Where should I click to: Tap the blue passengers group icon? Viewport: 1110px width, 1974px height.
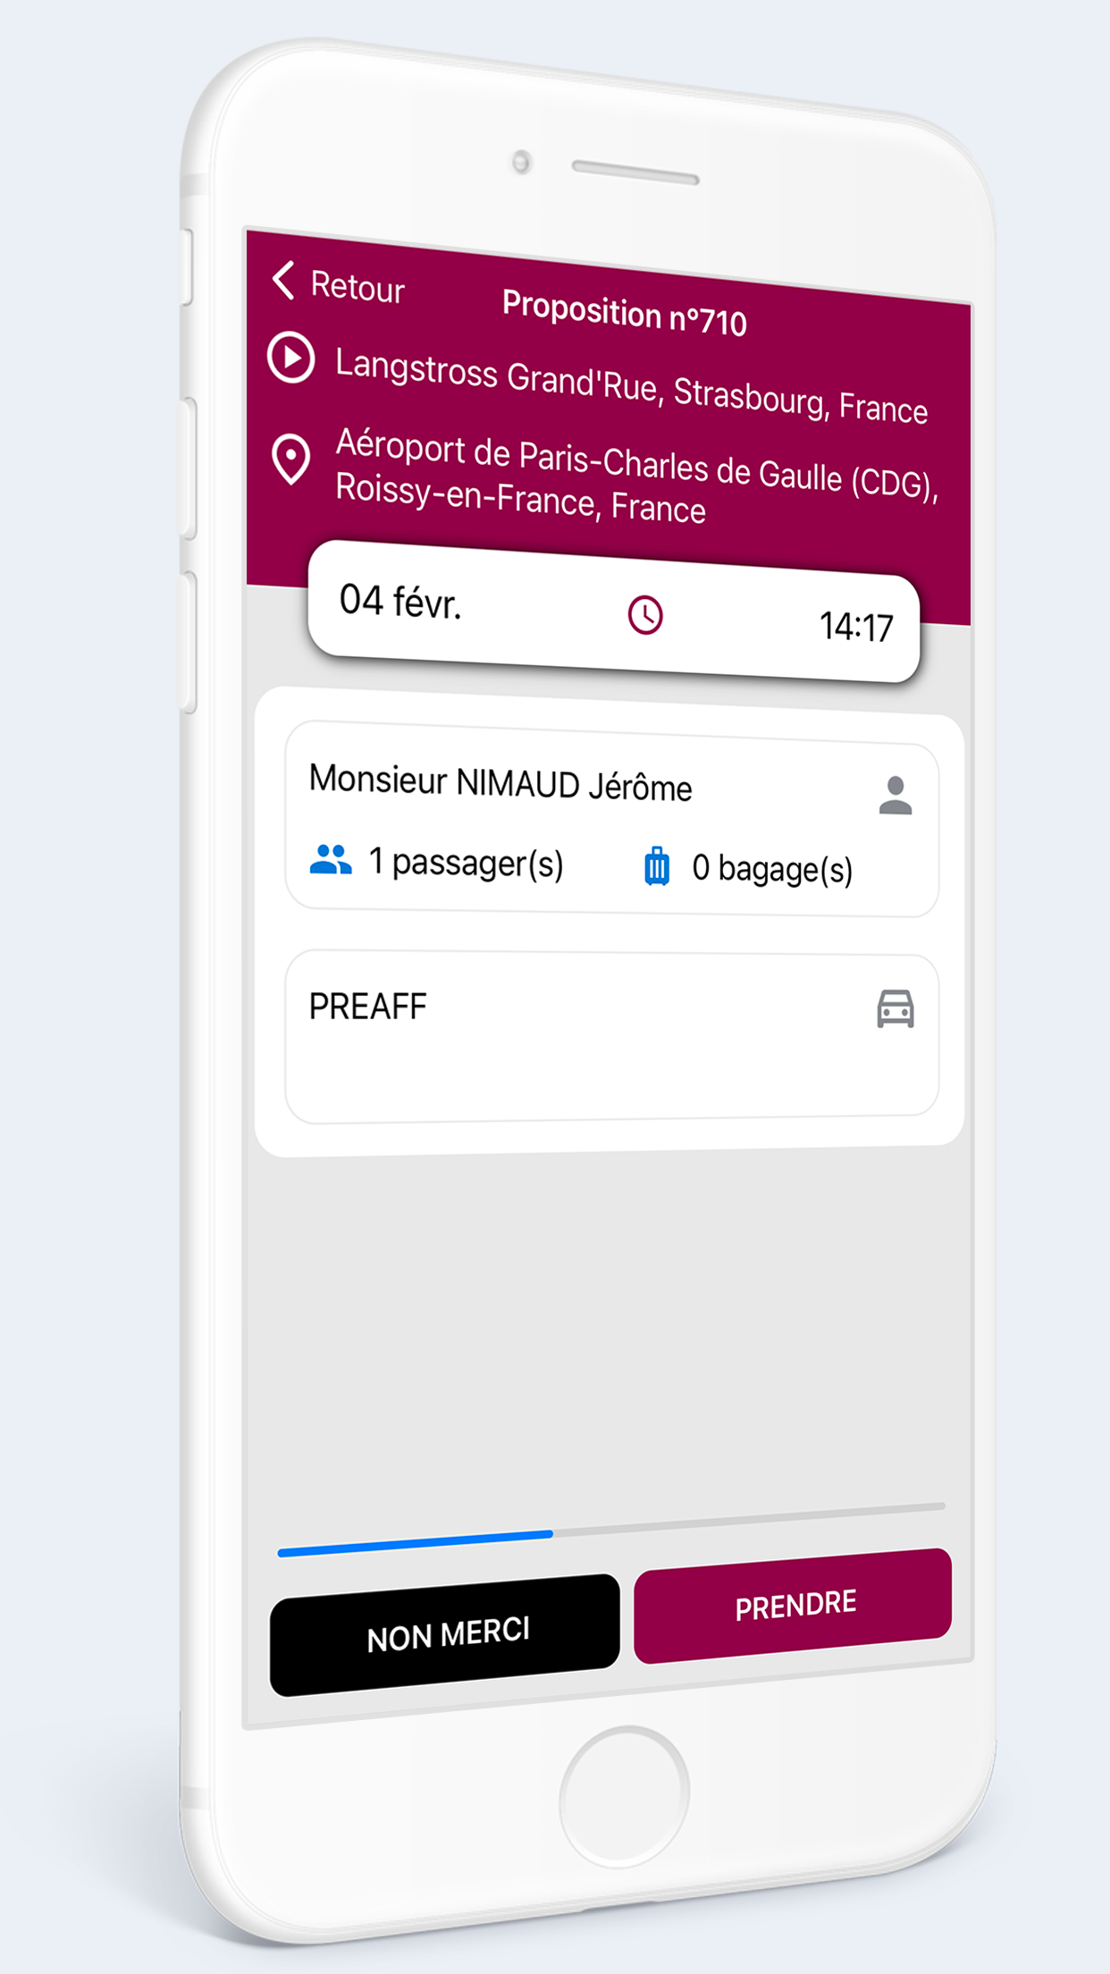pos(331,859)
